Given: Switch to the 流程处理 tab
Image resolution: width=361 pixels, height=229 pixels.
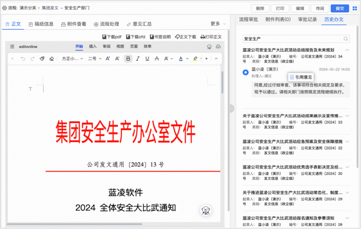Looking at the screenshot, I should pos(106,24).
